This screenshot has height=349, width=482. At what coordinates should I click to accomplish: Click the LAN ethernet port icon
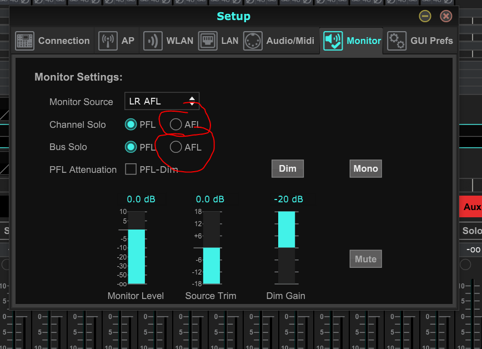click(208, 41)
